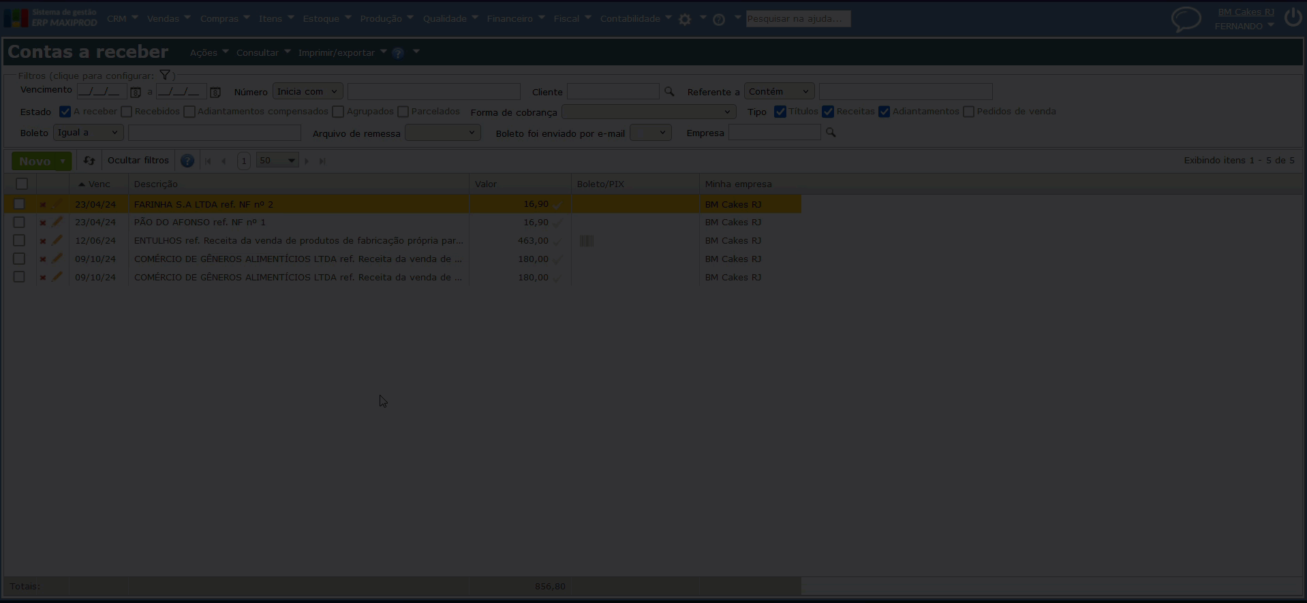Screen dimensions: 1307x603
Task: Delete the FARINHA S.A LTDA entry
Action: click(43, 204)
